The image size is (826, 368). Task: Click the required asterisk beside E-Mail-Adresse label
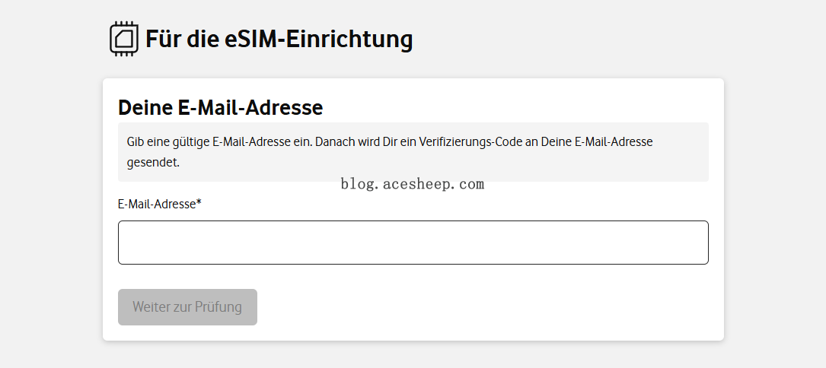[x=199, y=203]
